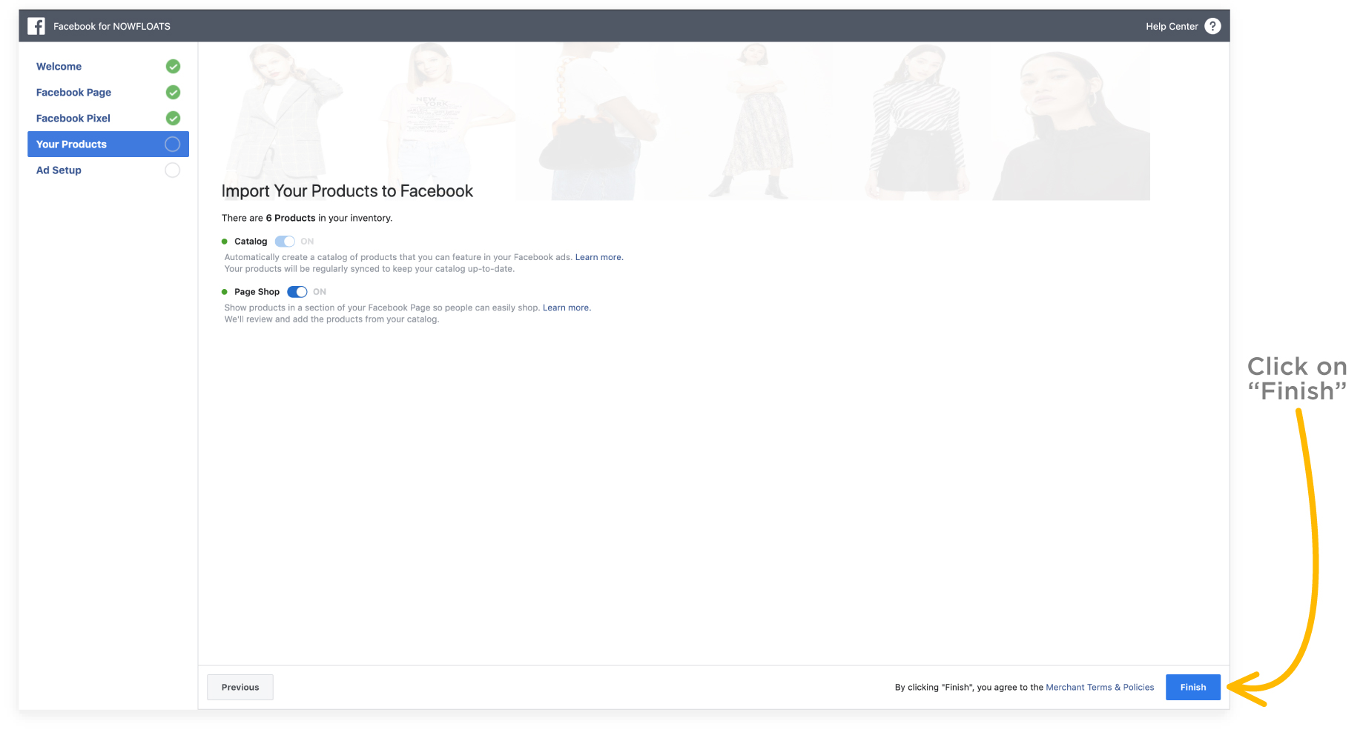Click the Help Center text link

[x=1172, y=27]
